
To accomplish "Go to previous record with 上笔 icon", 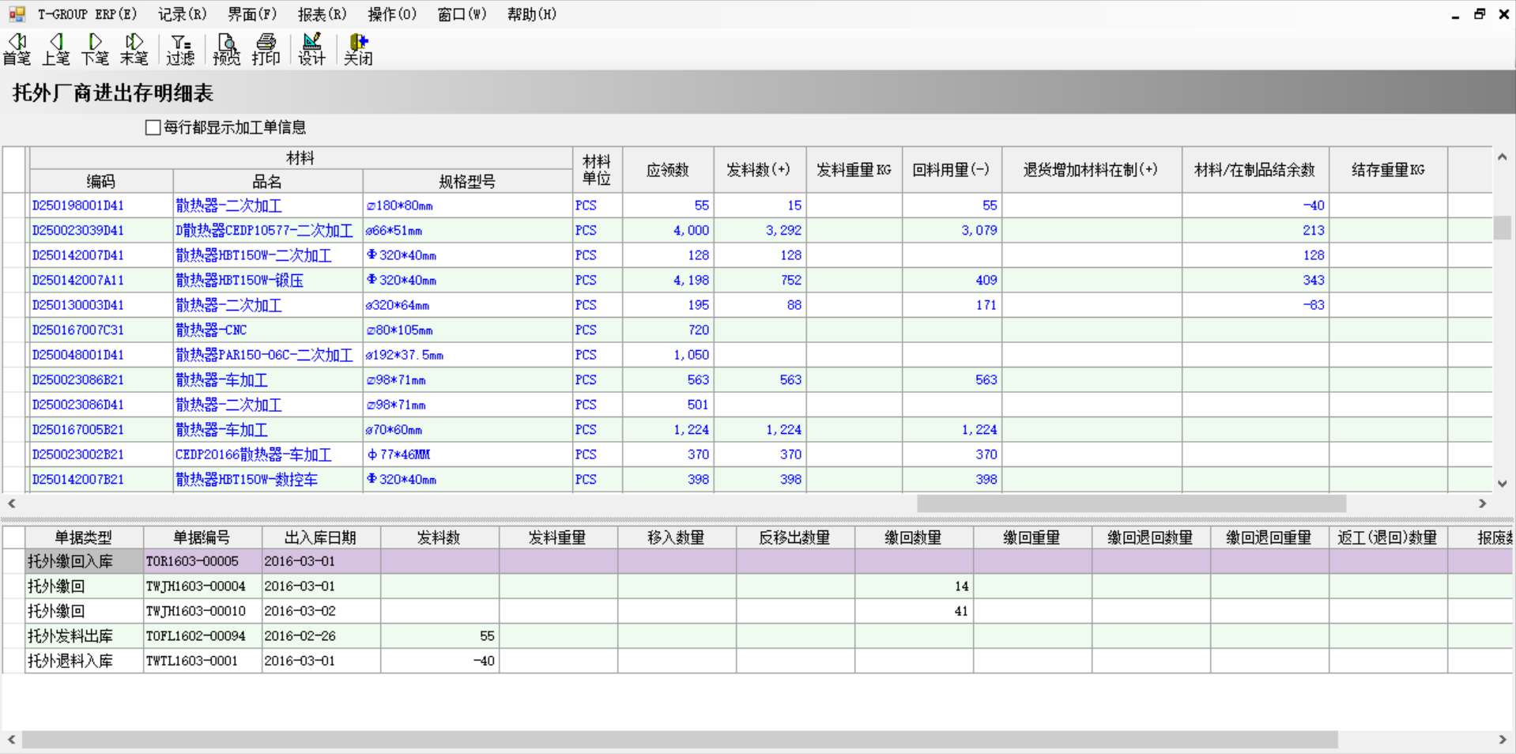I will tap(56, 49).
